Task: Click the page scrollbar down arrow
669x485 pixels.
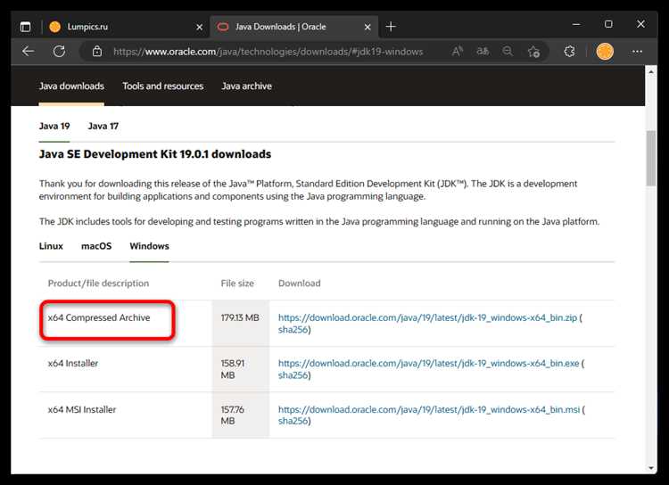Action: 651,468
